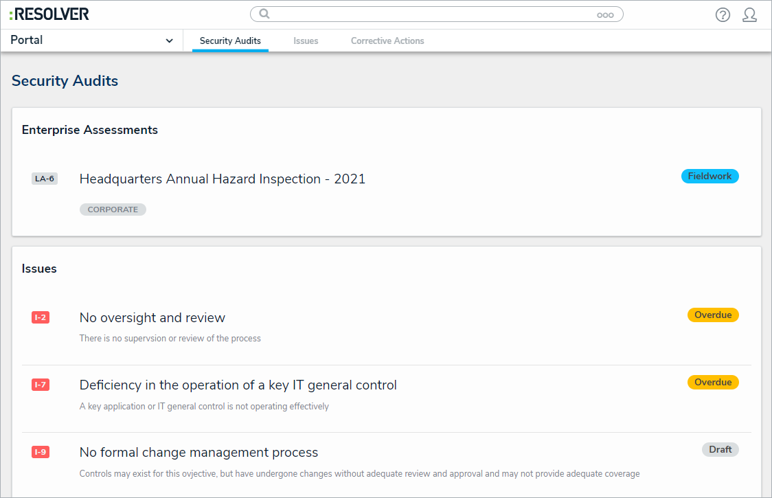Switch to the Issues tab
Image resolution: width=772 pixels, height=498 pixels.
(306, 41)
